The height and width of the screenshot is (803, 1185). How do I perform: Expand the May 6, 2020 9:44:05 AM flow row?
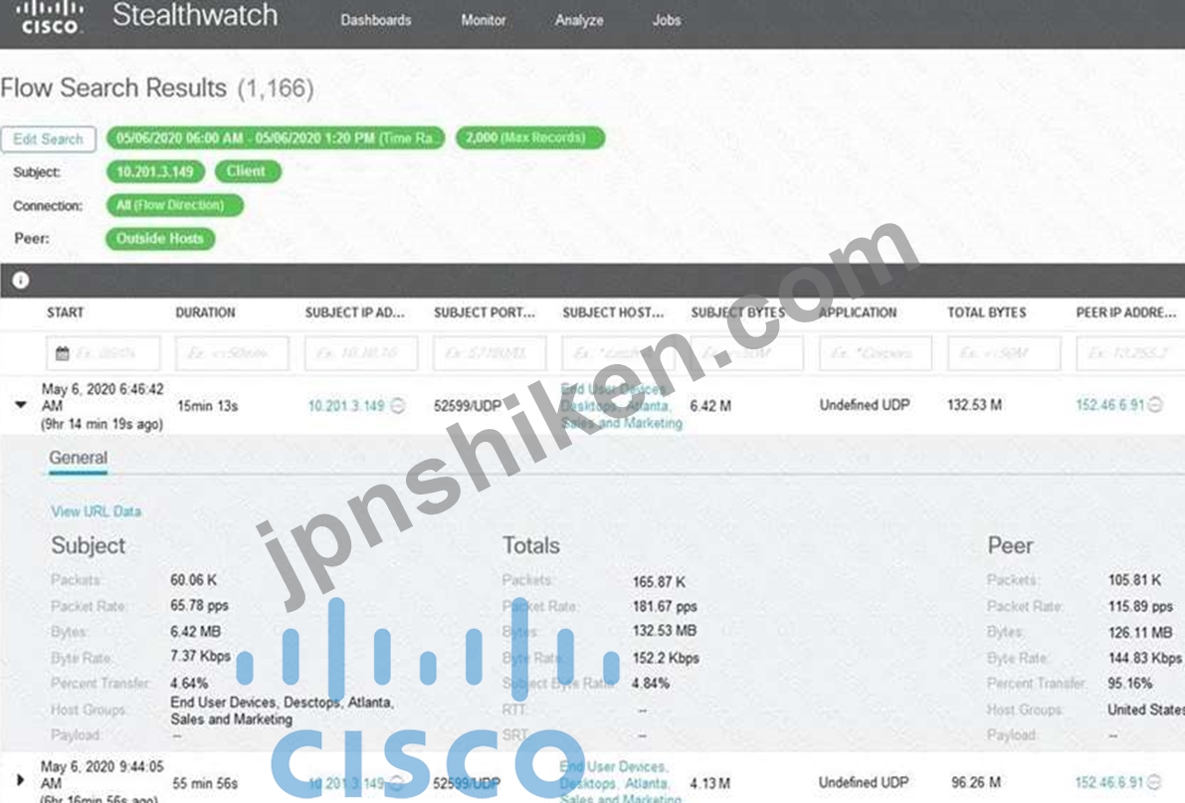pyautogui.click(x=21, y=779)
